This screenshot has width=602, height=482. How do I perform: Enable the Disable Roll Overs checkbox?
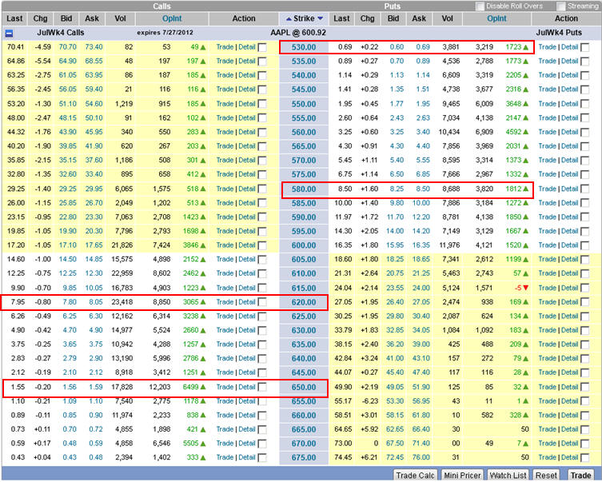[x=480, y=6]
